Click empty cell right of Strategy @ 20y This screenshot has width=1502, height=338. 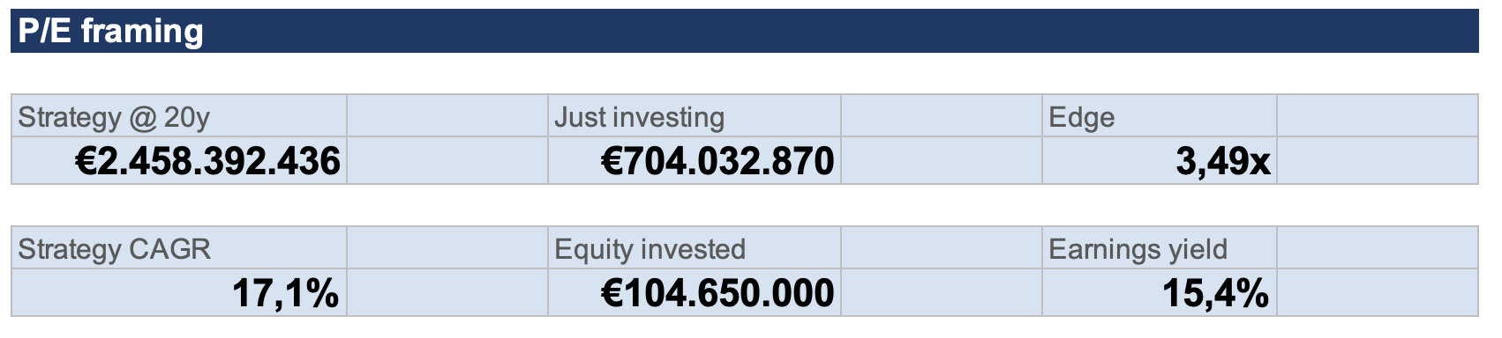pos(447,116)
